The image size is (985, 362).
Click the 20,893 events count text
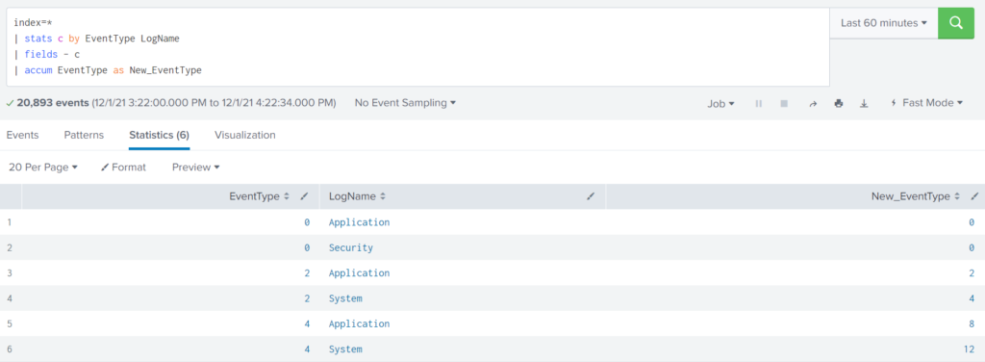click(x=53, y=102)
